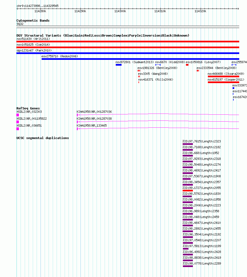Select %ID:98.0082|Length:1958 duplication
This screenshot has height=277, width=247.
202,200
